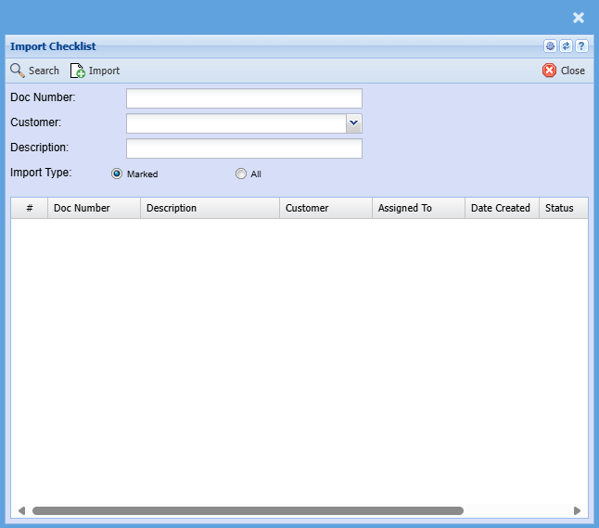599x528 pixels.
Task: Click the refresh arrows icon in header
Action: tap(566, 46)
